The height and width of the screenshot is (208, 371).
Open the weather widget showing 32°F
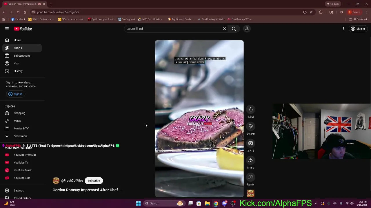9,203
